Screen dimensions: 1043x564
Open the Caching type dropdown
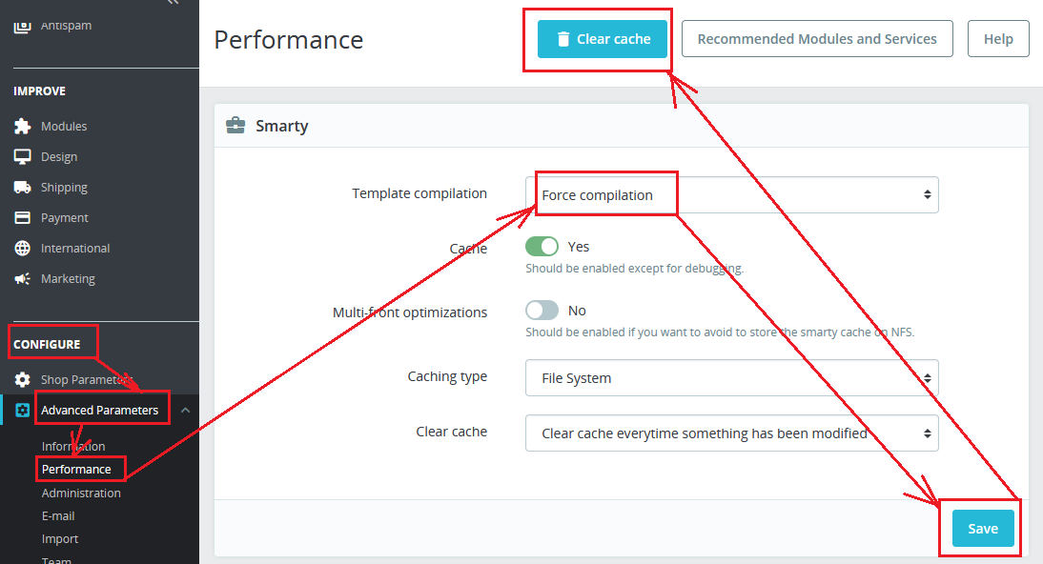731,377
